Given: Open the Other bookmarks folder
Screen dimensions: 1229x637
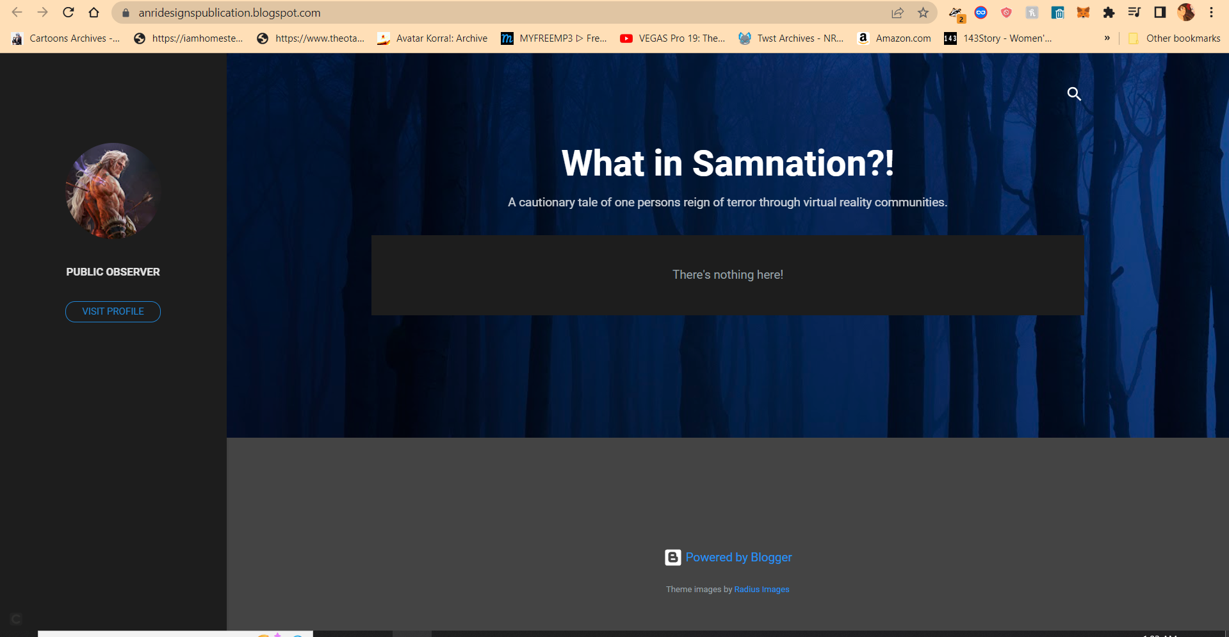Looking at the screenshot, I should click(x=1175, y=38).
